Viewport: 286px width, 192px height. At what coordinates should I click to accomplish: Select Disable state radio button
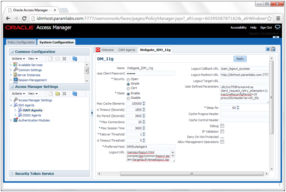tap(128, 98)
